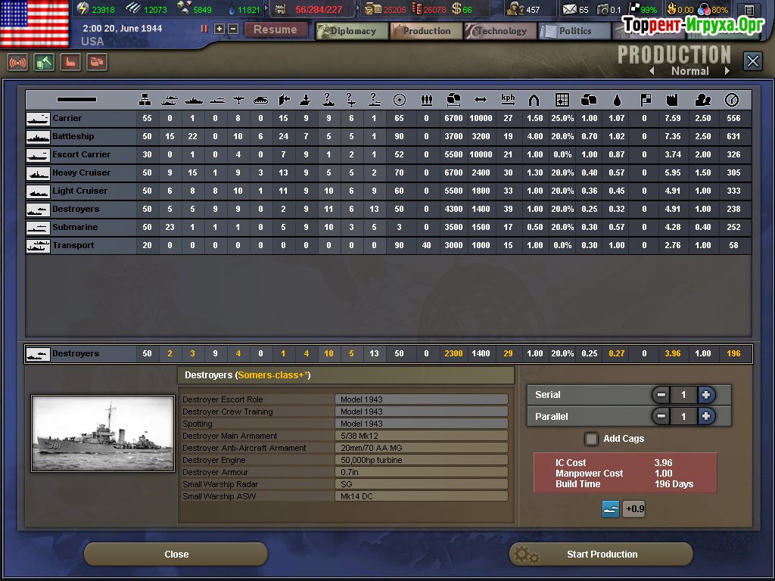Image resolution: width=775 pixels, height=581 pixels.
Task: Select the Light Cruiser row
Action: pyautogui.click(x=388, y=191)
